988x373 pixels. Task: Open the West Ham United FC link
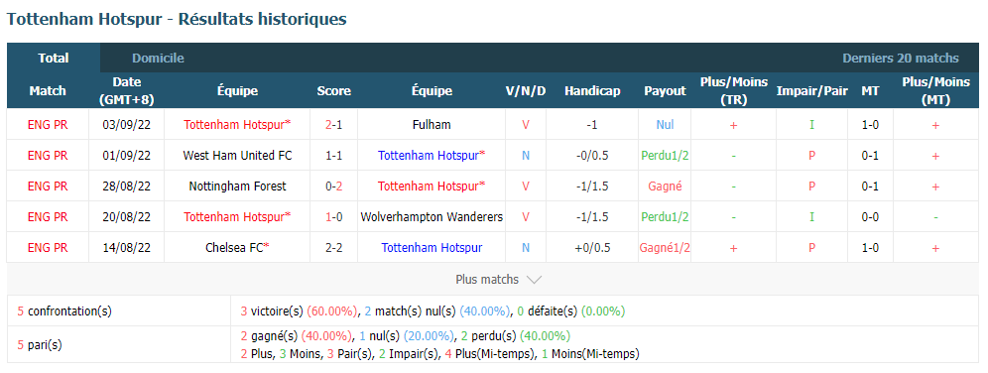click(237, 155)
